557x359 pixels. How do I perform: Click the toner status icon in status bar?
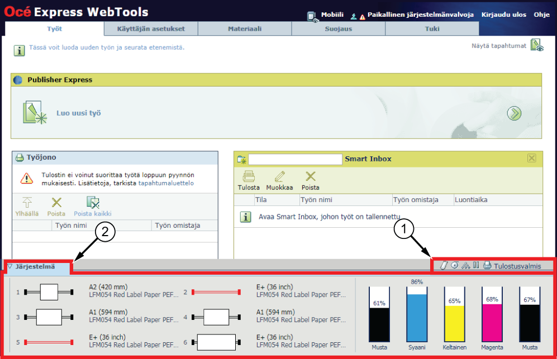point(466,265)
